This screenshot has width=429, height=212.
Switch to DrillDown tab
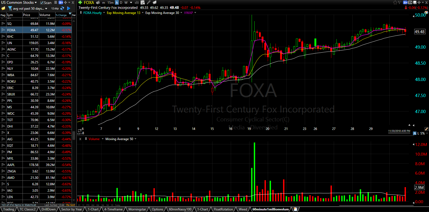pos(49,209)
